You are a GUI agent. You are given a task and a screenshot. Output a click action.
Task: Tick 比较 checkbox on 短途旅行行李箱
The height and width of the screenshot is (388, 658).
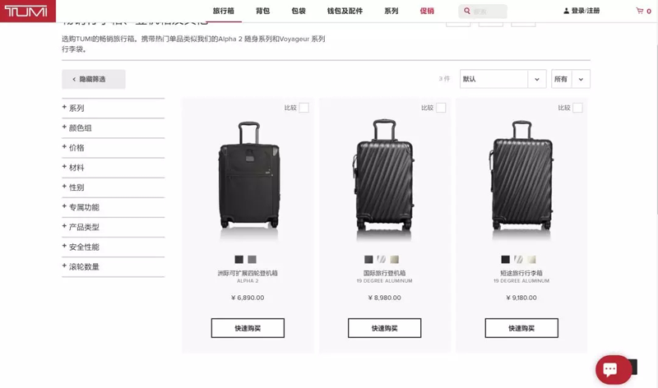click(x=578, y=108)
